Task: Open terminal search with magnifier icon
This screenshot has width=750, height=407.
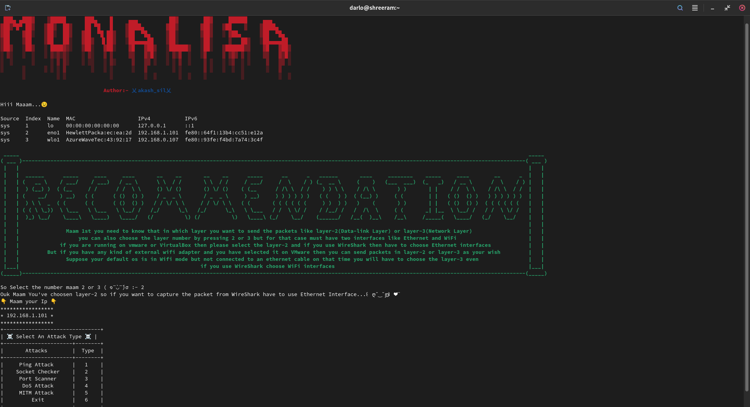Action: click(680, 8)
